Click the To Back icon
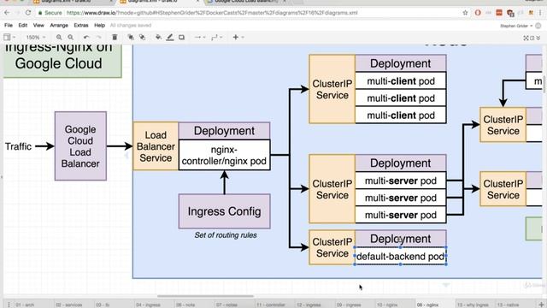Image resolution: width=547 pixels, height=308 pixels. point(143,37)
